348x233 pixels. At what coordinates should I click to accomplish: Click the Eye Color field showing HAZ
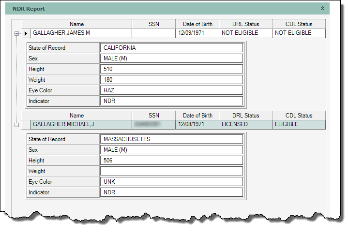click(171, 90)
